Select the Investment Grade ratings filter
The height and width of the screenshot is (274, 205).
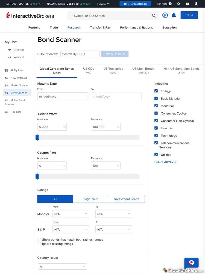[127, 199]
